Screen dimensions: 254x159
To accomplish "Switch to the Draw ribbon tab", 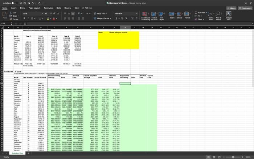I will (22, 8).
